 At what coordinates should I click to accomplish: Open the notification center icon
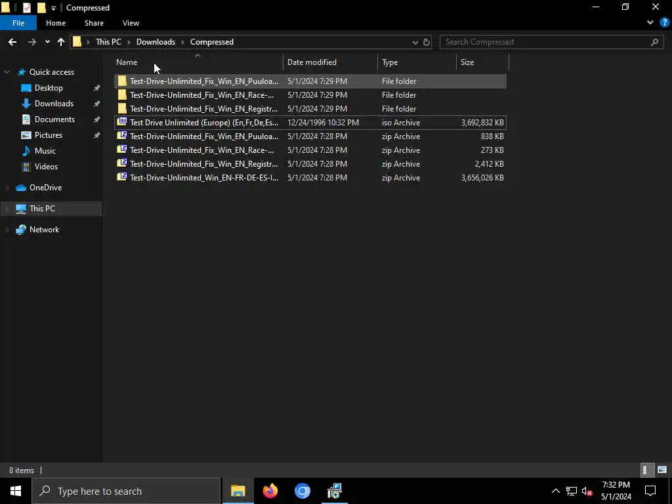[x=650, y=491]
